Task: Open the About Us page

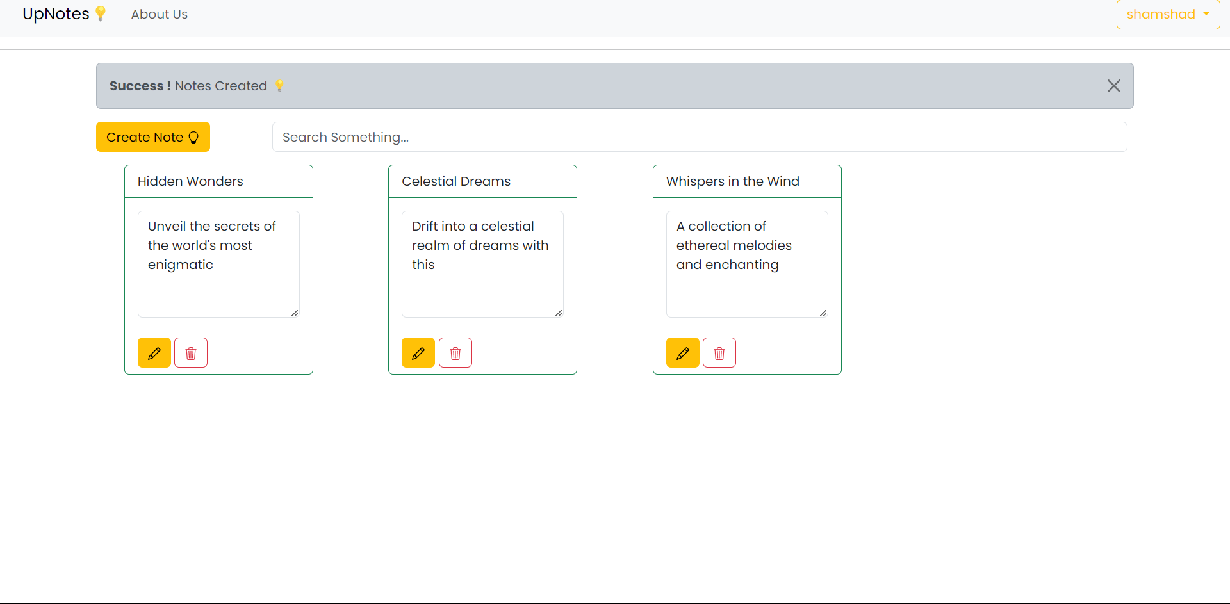Action: (x=159, y=14)
